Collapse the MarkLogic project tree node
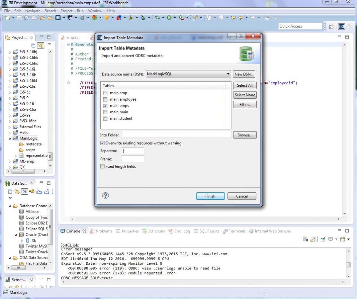 [10, 138]
